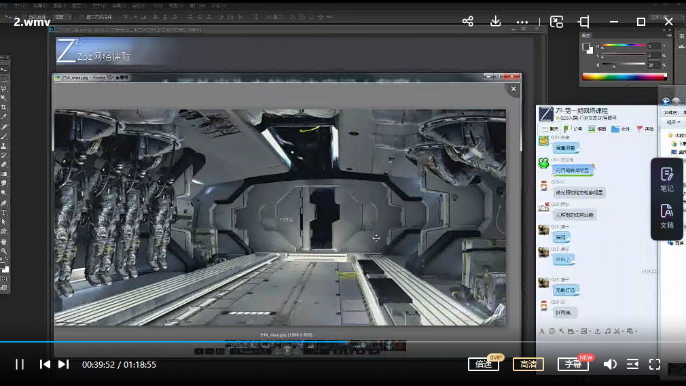Pause the video playback
The width and height of the screenshot is (686, 386).
[x=20, y=364]
